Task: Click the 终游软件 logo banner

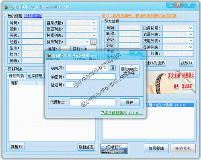Action: 114,149
